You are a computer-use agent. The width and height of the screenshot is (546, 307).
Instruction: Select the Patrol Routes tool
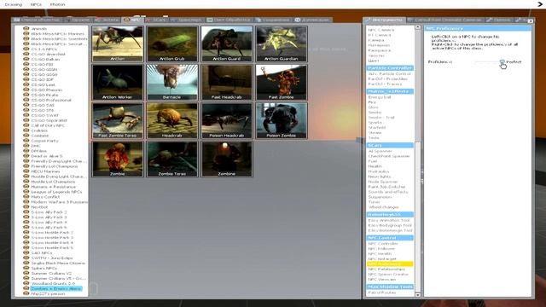pos(382,293)
